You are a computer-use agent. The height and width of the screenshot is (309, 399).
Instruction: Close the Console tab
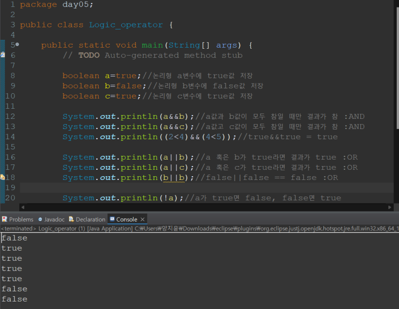point(142,220)
